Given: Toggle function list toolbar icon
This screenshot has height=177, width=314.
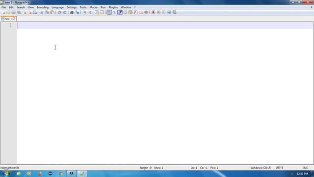Looking at the screenshot, I should coord(135,12).
